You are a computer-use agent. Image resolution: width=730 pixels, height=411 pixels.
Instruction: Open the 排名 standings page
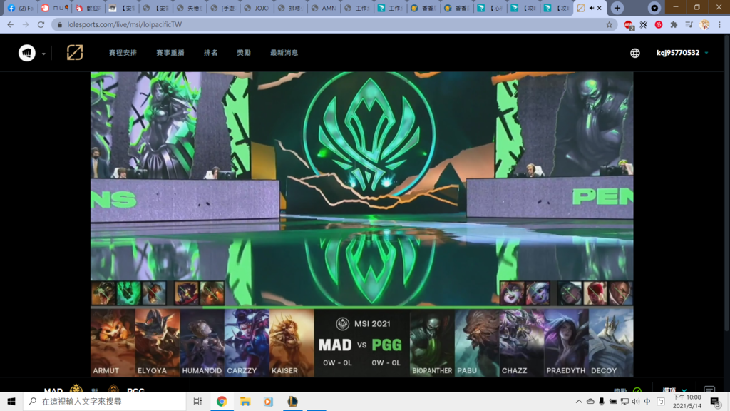pos(210,53)
